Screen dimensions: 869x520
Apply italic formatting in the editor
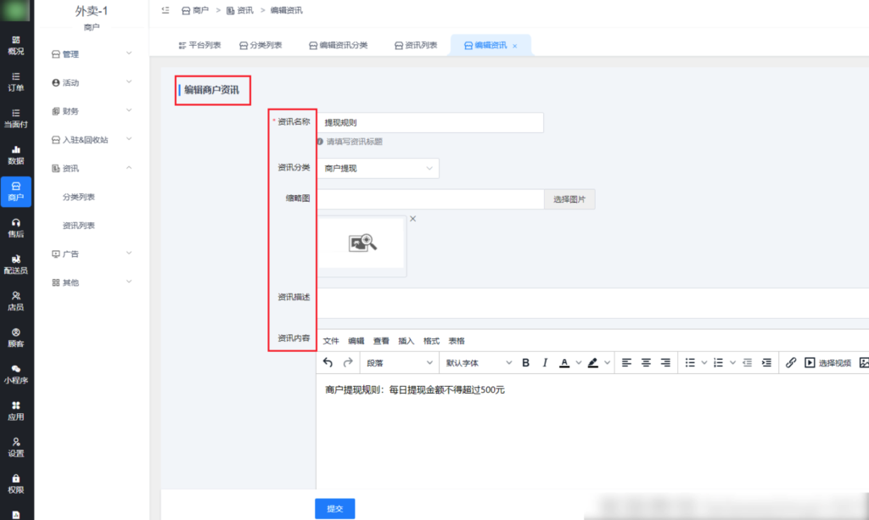click(x=544, y=362)
